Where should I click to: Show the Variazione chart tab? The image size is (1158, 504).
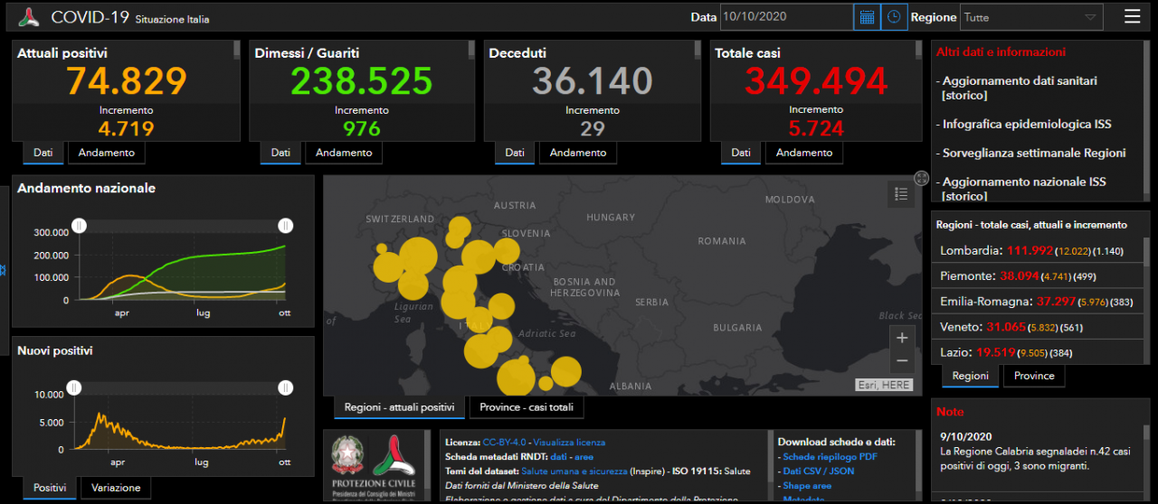coord(116,488)
